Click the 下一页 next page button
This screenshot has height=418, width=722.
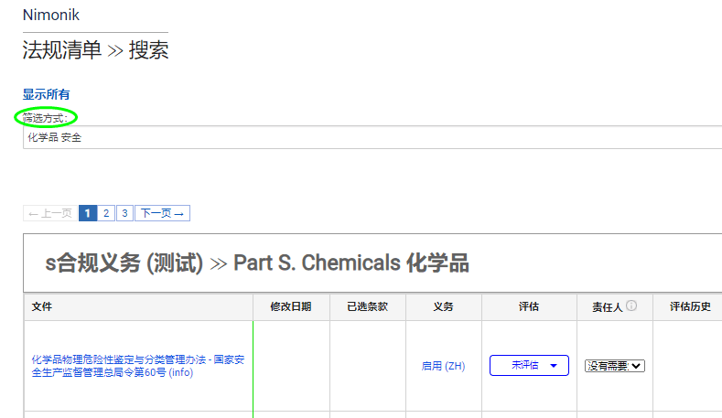[162, 213]
